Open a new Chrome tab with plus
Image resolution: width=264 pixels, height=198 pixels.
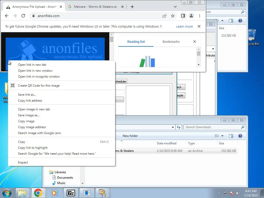click(x=132, y=7)
